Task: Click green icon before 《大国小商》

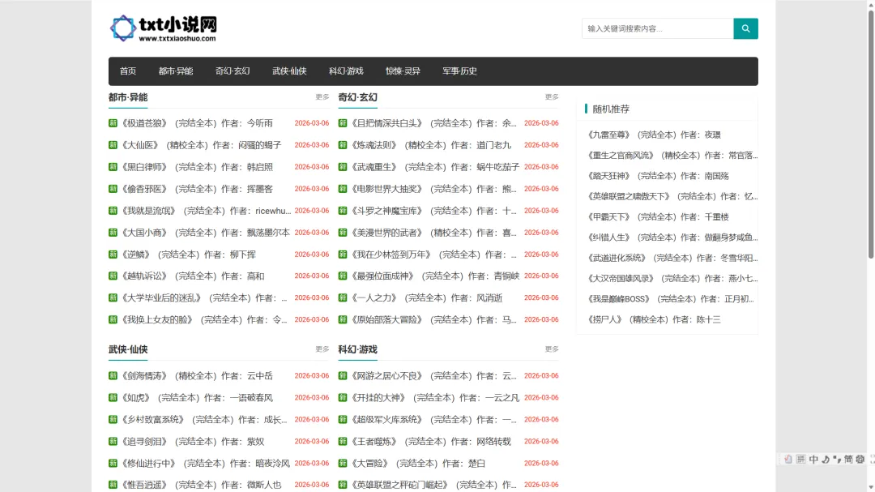Action: (113, 233)
